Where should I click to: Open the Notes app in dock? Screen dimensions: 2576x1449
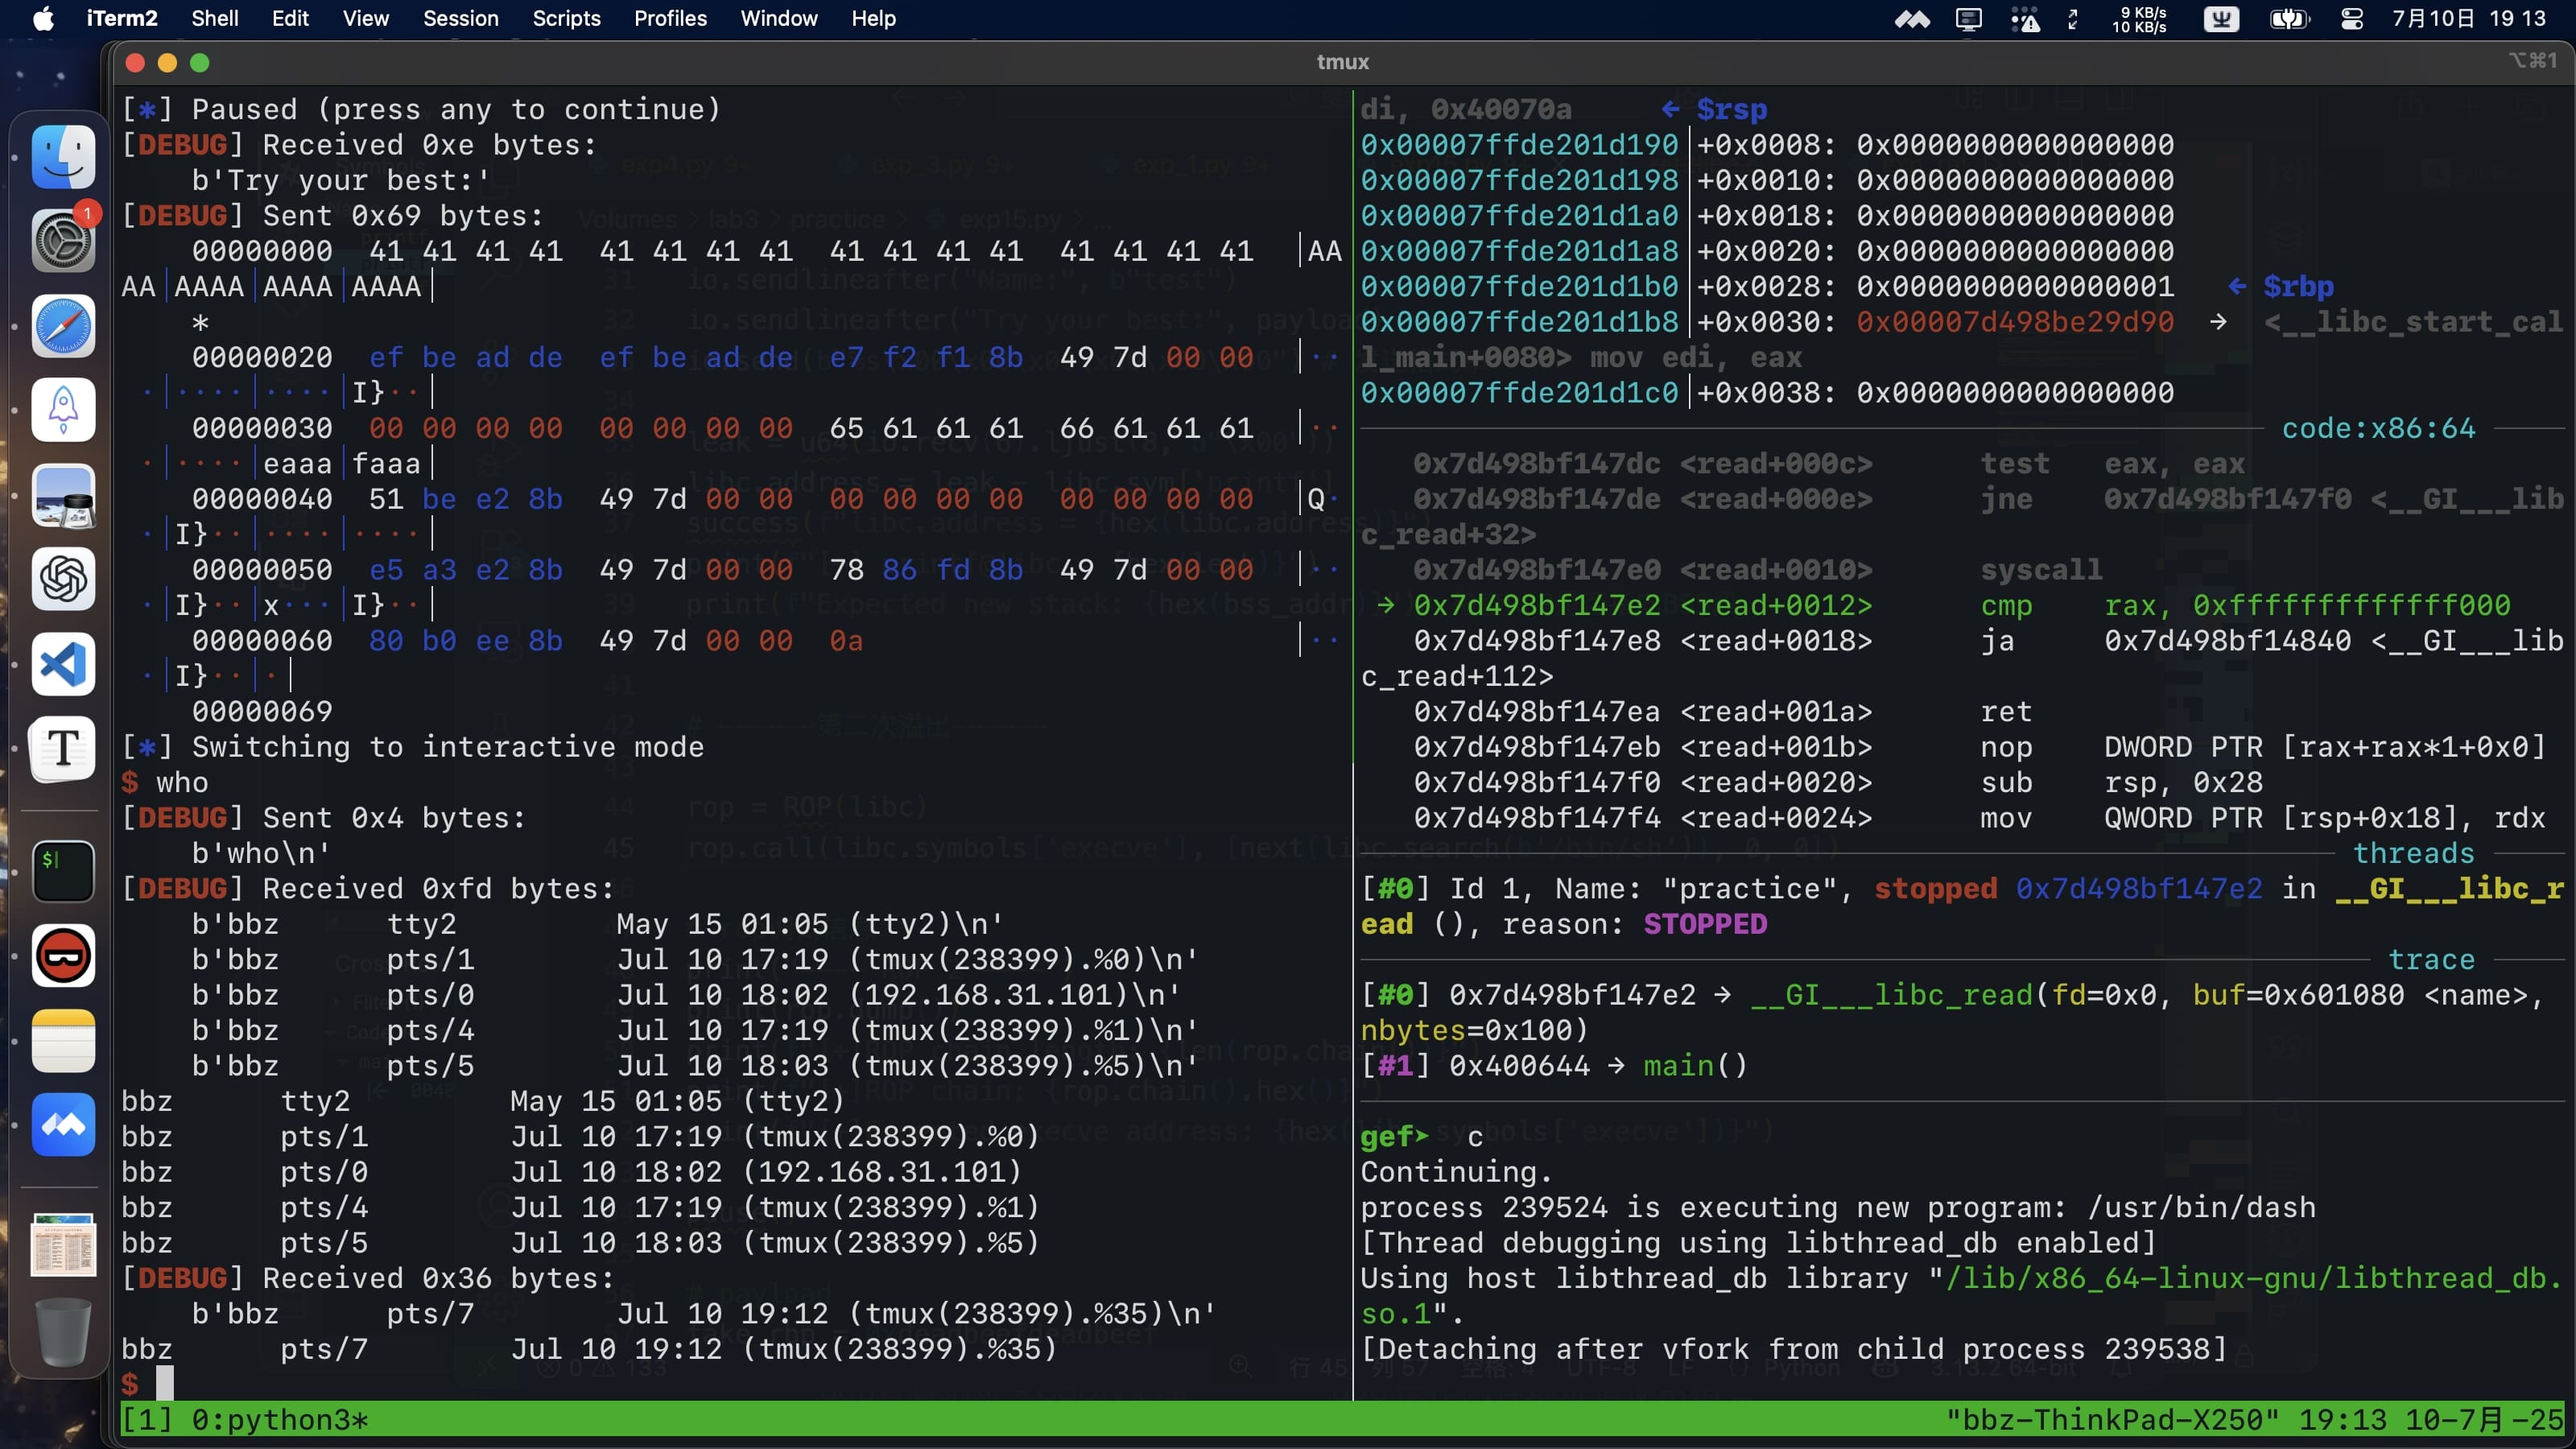coord(63,1040)
